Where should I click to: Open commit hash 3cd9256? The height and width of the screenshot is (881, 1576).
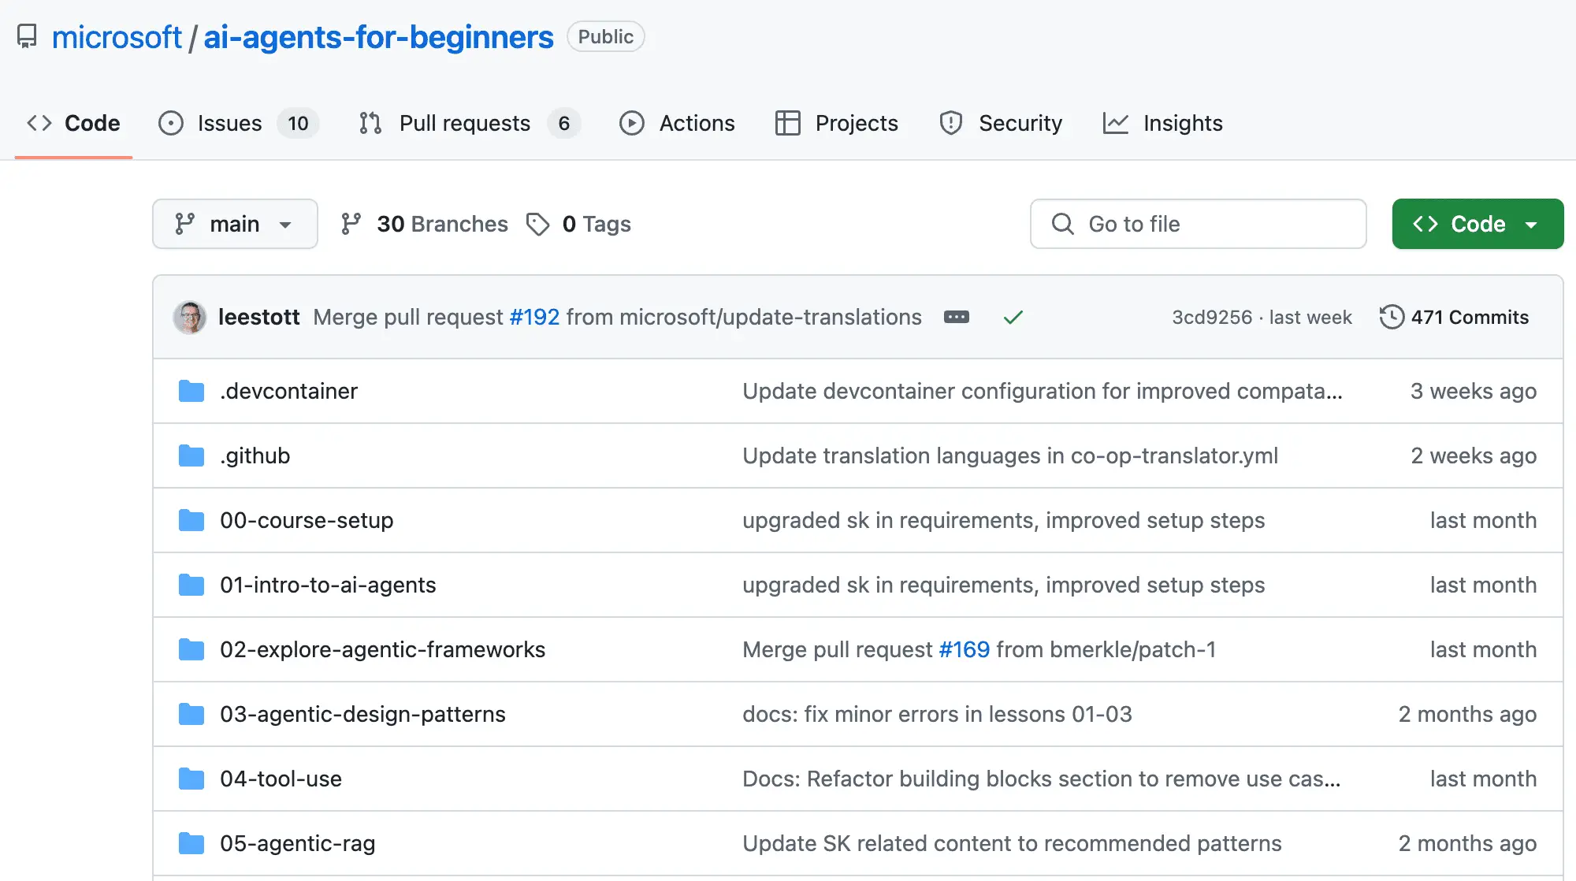point(1211,317)
